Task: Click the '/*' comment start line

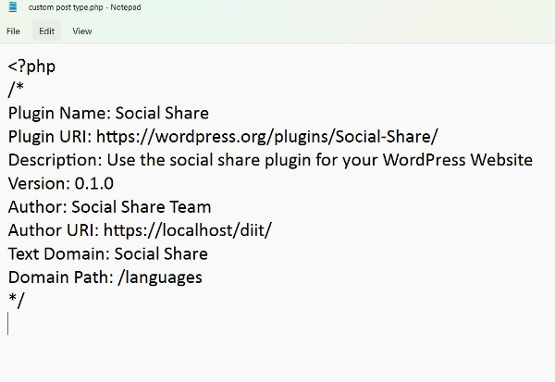Action: pyautogui.click(x=16, y=89)
